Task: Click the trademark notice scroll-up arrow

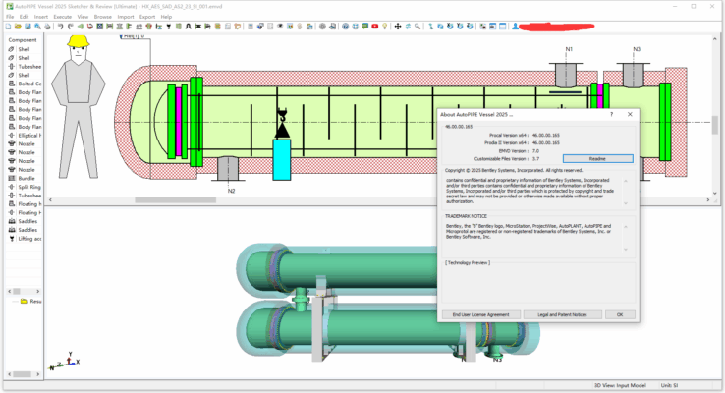Action: [x=626, y=227]
